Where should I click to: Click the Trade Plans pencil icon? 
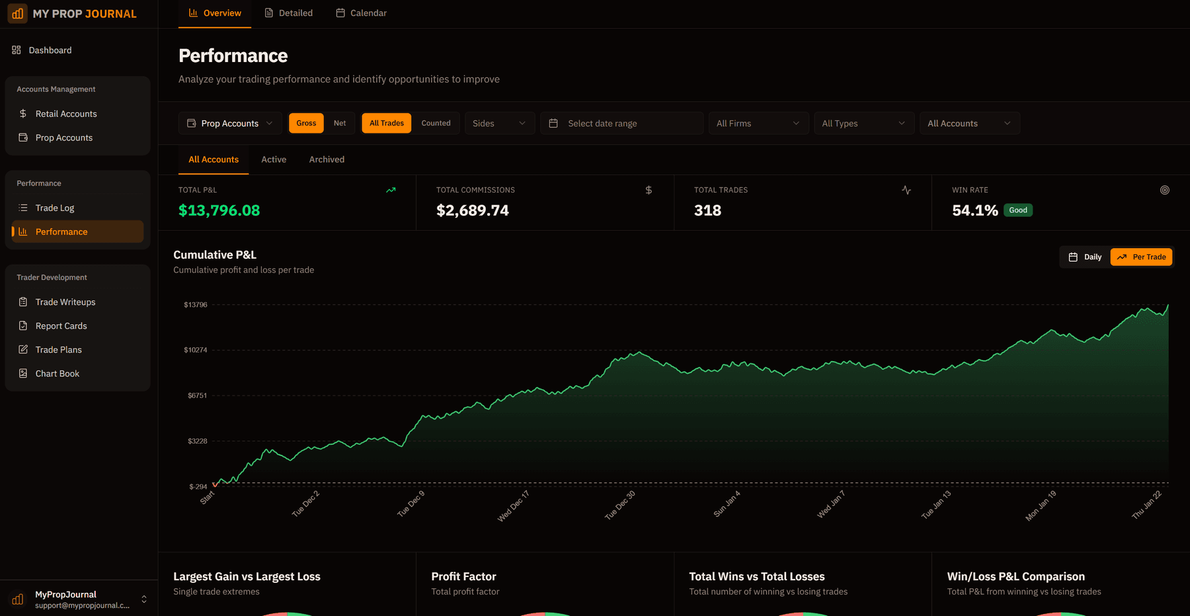pos(23,349)
